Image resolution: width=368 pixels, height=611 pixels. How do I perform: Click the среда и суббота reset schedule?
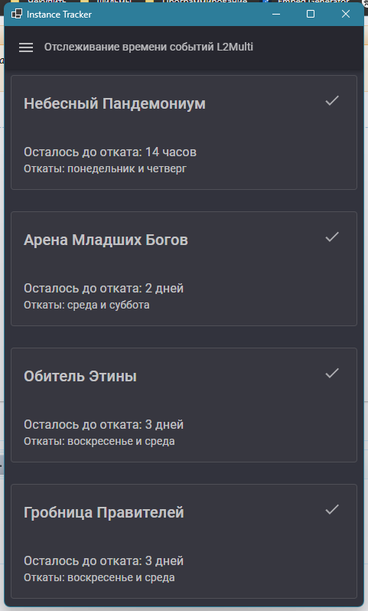coord(109,305)
